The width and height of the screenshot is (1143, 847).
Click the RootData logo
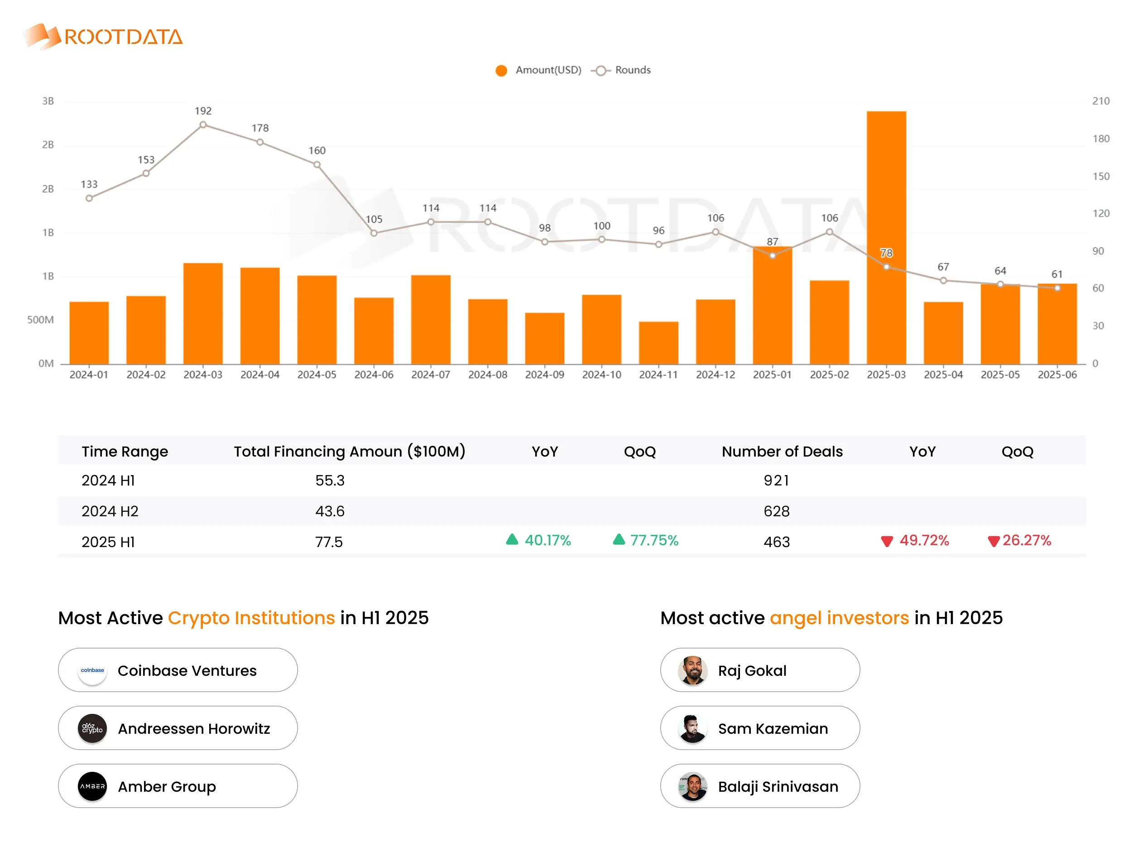[x=102, y=36]
